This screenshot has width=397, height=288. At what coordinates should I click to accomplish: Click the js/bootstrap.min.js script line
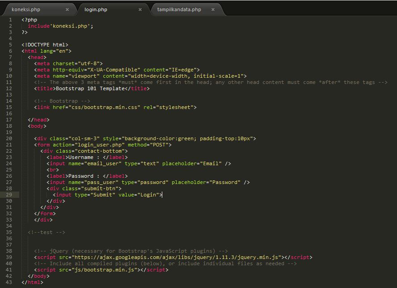pos(101,270)
